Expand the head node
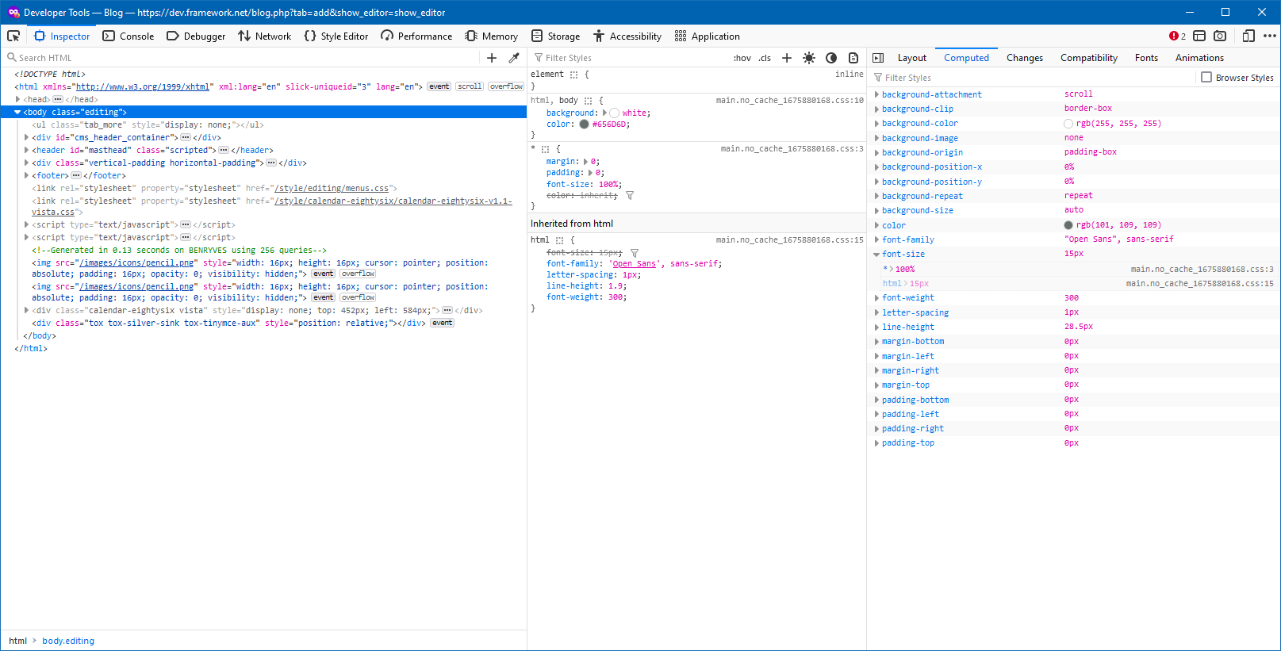Viewport: 1281px width, 651px height. (17, 100)
